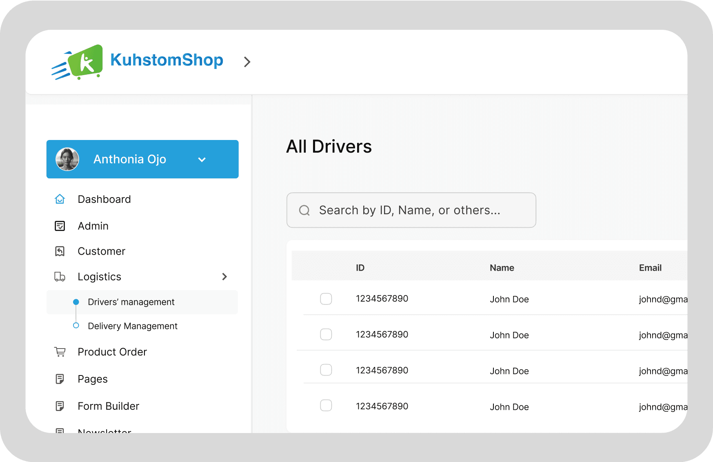Click the Product Order cart icon
Viewport: 713px width, 462px height.
pos(60,352)
